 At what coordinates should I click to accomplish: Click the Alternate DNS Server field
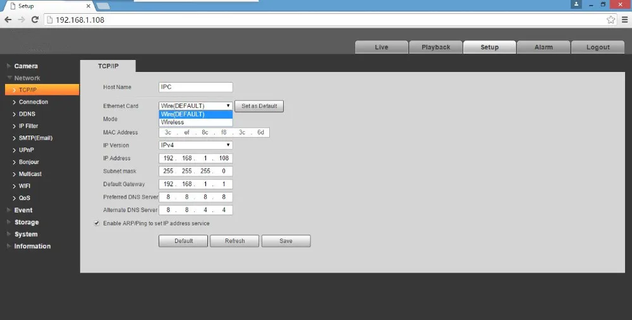[x=195, y=210]
